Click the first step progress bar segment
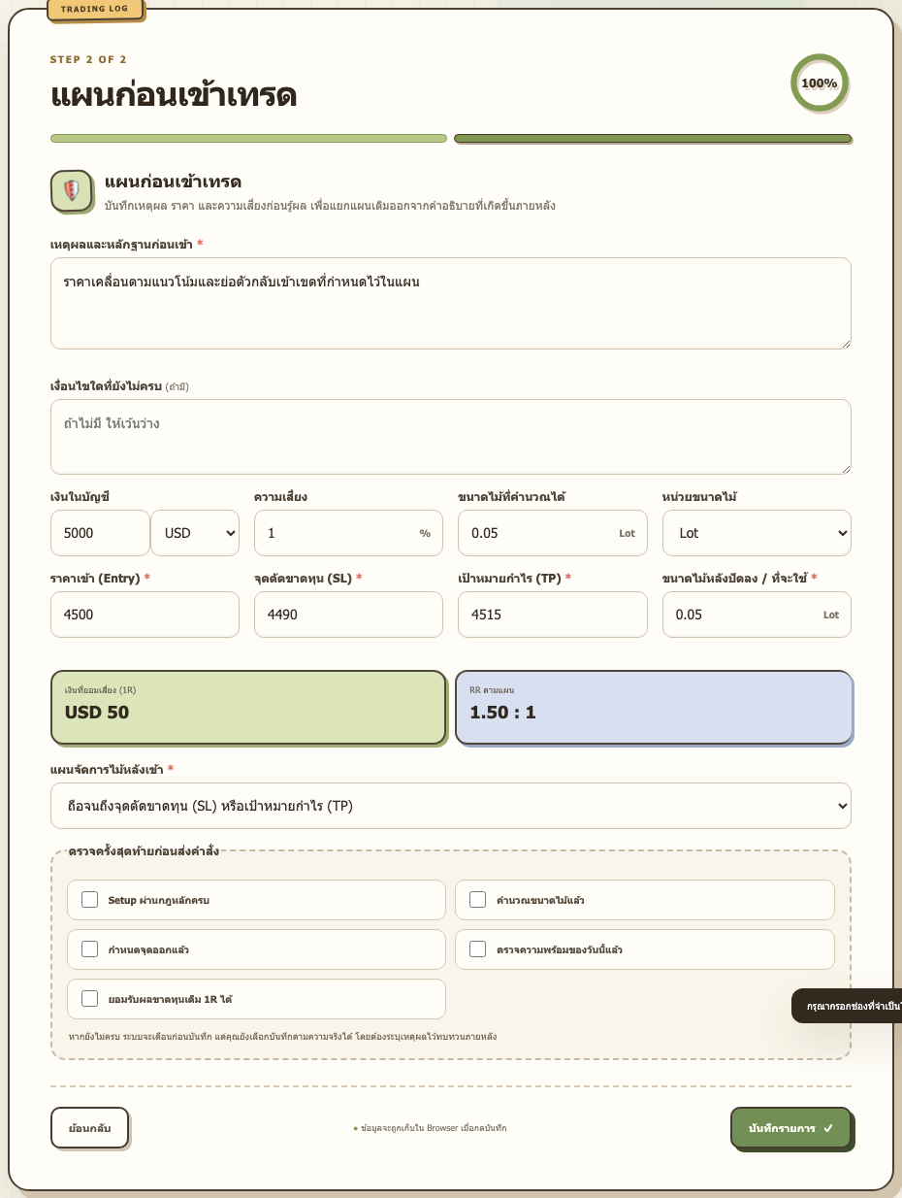 point(248,139)
